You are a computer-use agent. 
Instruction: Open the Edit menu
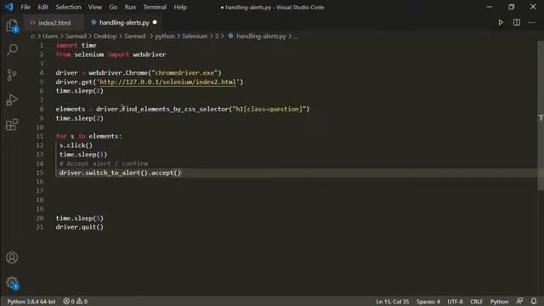pyautogui.click(x=43, y=7)
